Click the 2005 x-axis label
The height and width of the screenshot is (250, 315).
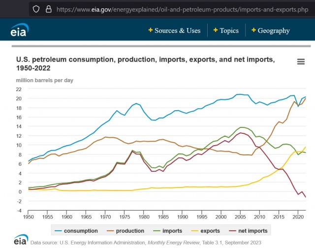(x=240, y=217)
